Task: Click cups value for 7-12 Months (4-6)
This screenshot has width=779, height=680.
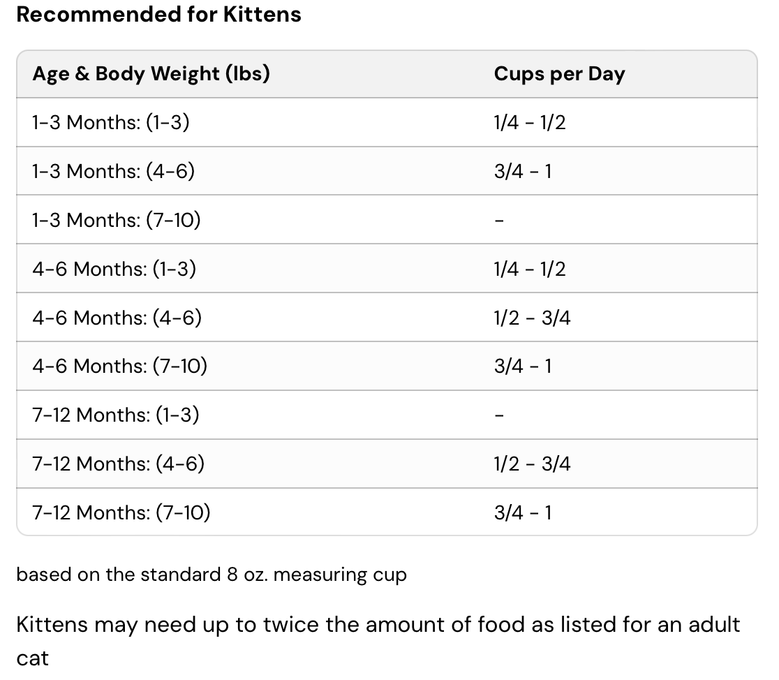Action: (x=532, y=464)
